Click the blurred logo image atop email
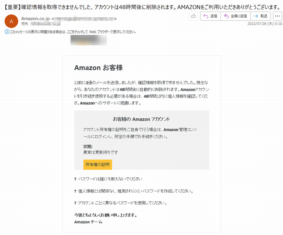 click(x=89, y=40)
